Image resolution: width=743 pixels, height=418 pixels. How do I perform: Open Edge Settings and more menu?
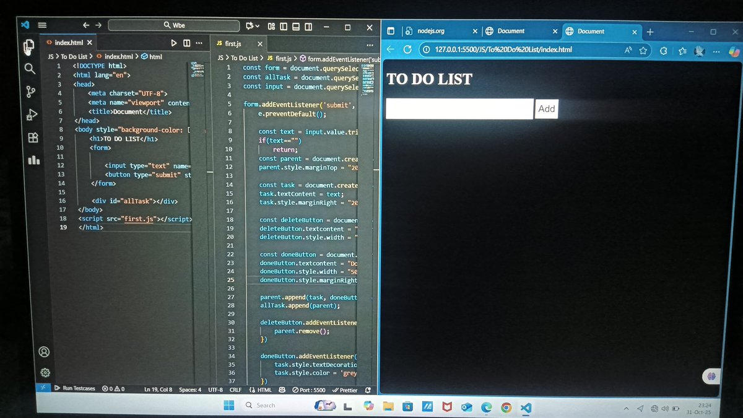click(x=716, y=51)
